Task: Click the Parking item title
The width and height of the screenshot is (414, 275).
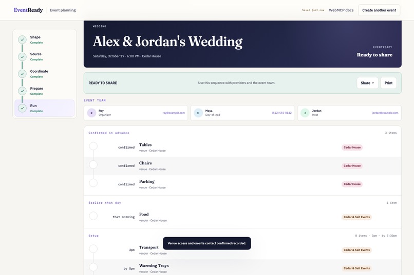Action: click(147, 182)
